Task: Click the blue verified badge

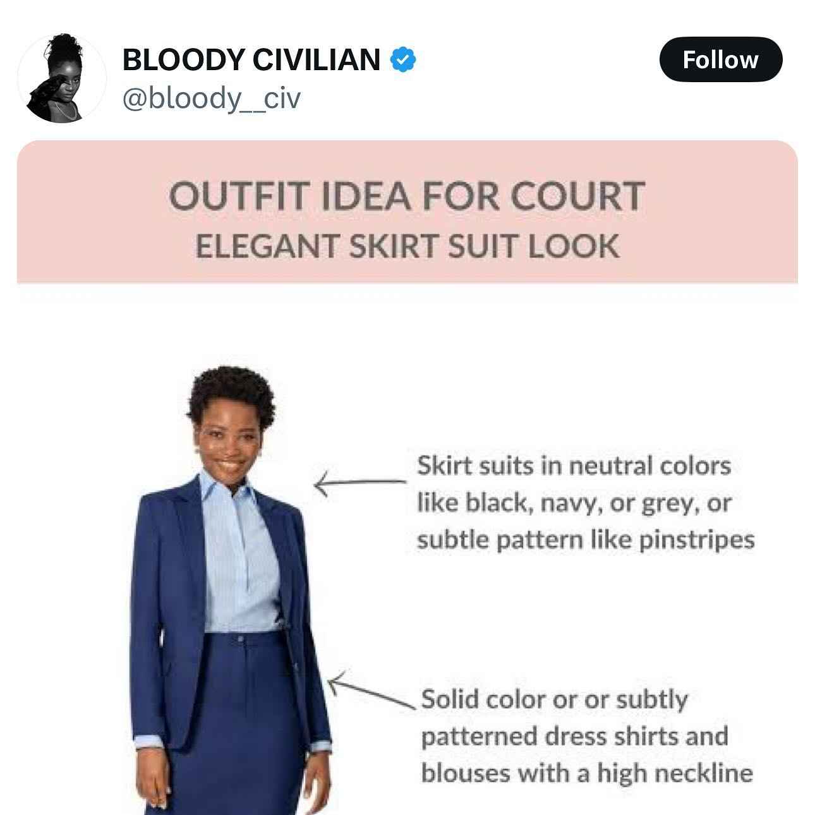Action: pos(402,60)
